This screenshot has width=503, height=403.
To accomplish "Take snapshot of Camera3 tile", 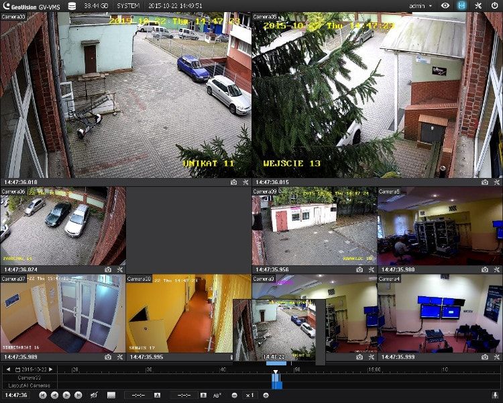I will (x=359, y=357).
